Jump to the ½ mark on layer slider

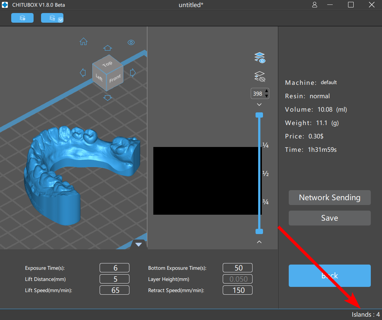pos(266,173)
